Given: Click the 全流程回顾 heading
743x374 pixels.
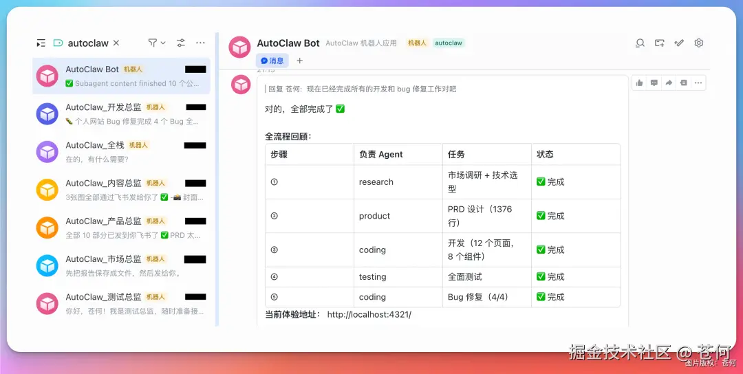Looking at the screenshot, I should 288,137.
